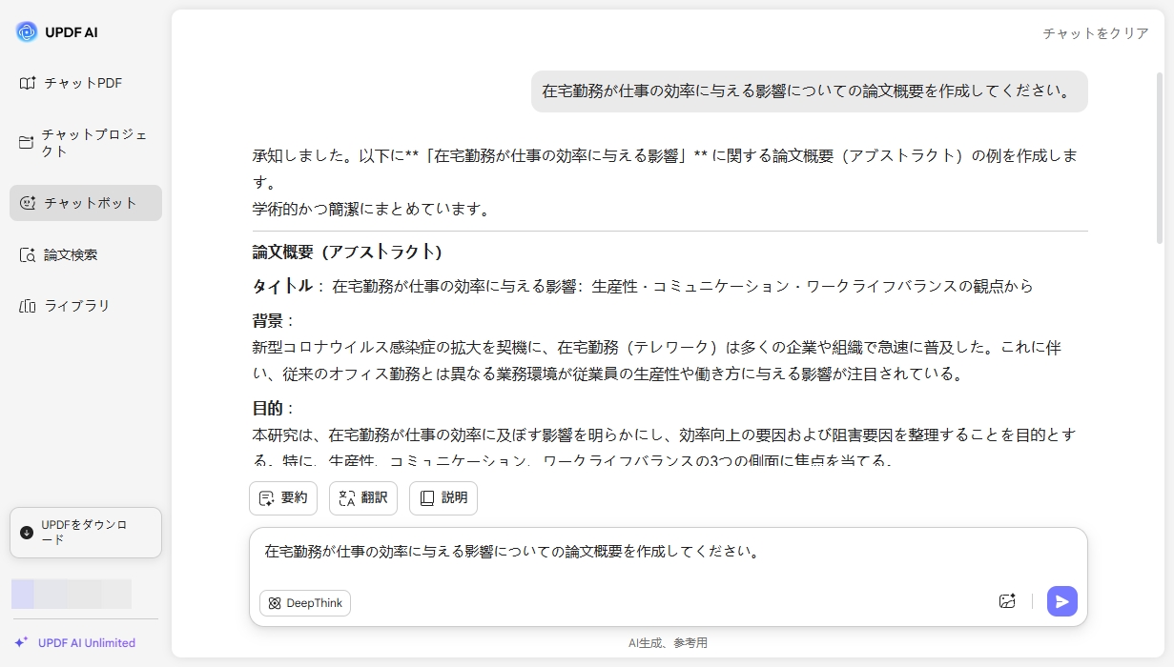Click the 論文概要（アブストラクト） heading

coord(347,253)
